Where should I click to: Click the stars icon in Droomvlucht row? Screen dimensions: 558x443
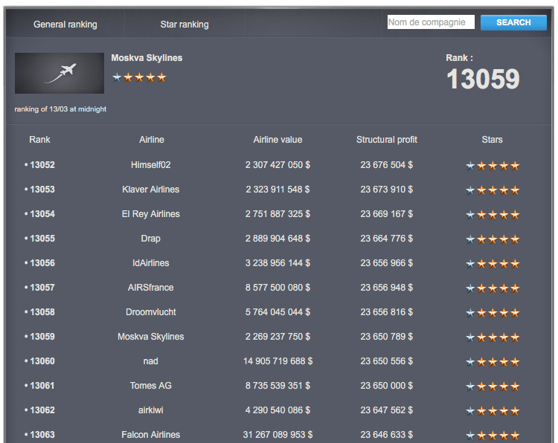[492, 313]
